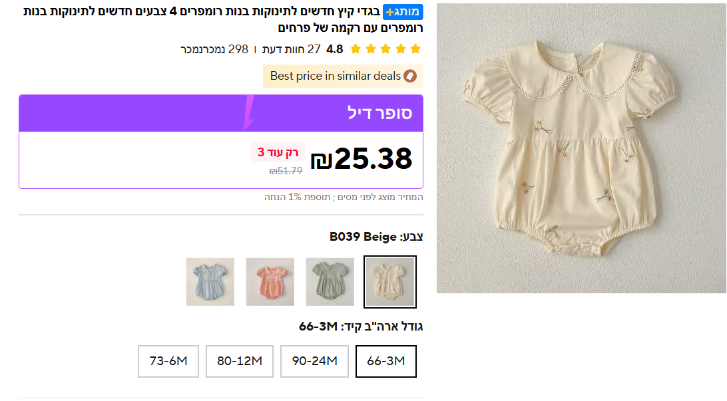Pick the pink romper color thumbnail
Viewport: 727px width, 401px height.
pyautogui.click(x=270, y=282)
